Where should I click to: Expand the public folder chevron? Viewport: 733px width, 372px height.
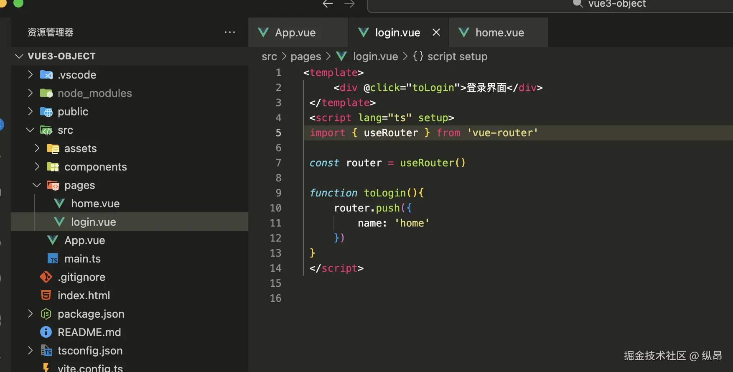point(30,112)
